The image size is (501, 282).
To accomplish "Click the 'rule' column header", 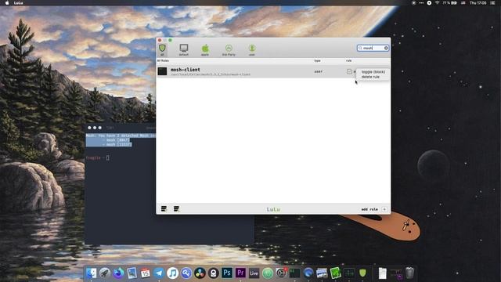I will click(x=348, y=60).
